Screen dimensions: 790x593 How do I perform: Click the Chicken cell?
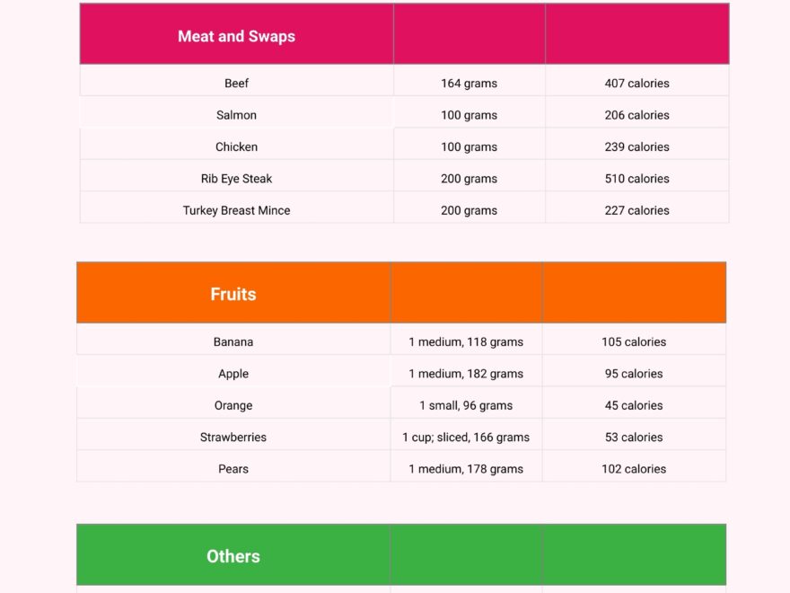[x=237, y=146]
